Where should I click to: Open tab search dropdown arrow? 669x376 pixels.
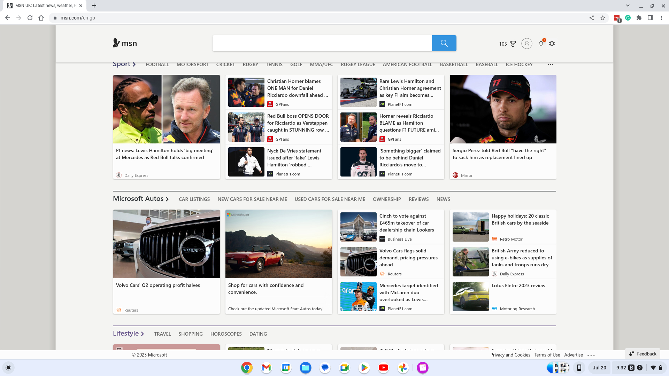pos(628,6)
